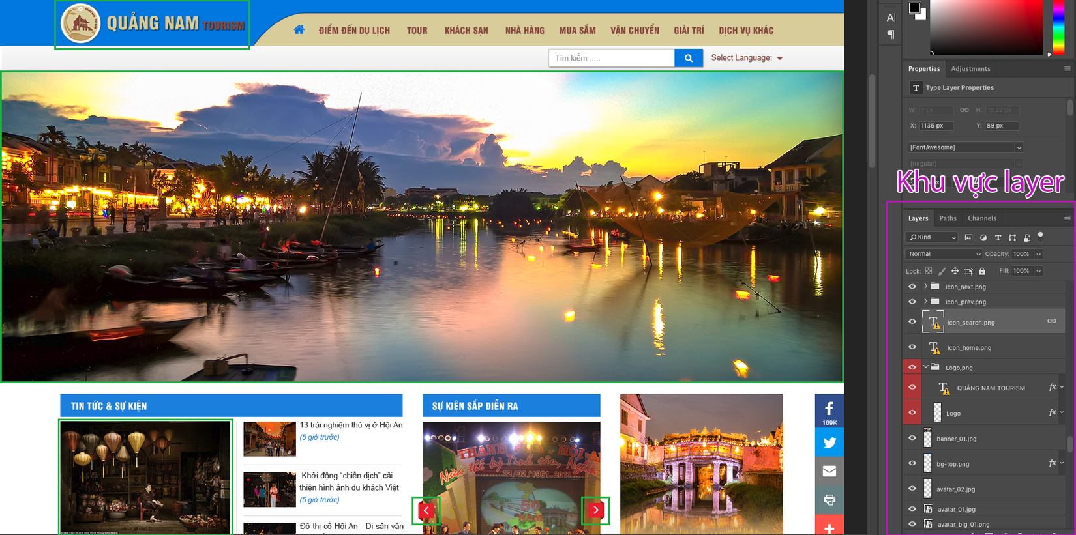Click the Y position field

click(1002, 126)
